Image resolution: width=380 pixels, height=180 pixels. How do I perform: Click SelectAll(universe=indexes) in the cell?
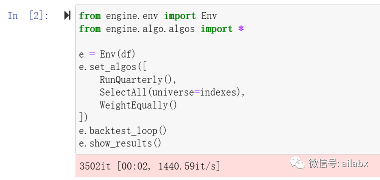(172, 92)
